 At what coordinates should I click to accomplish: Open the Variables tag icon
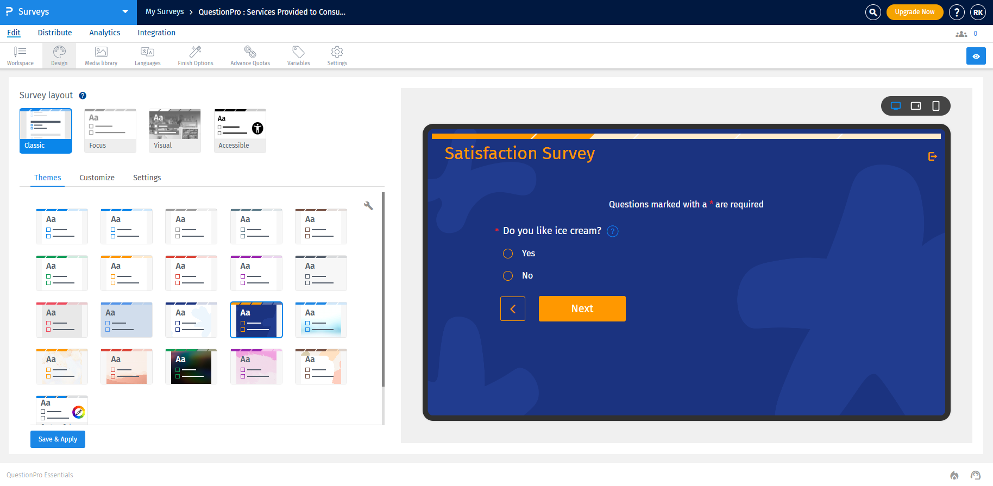298,55
